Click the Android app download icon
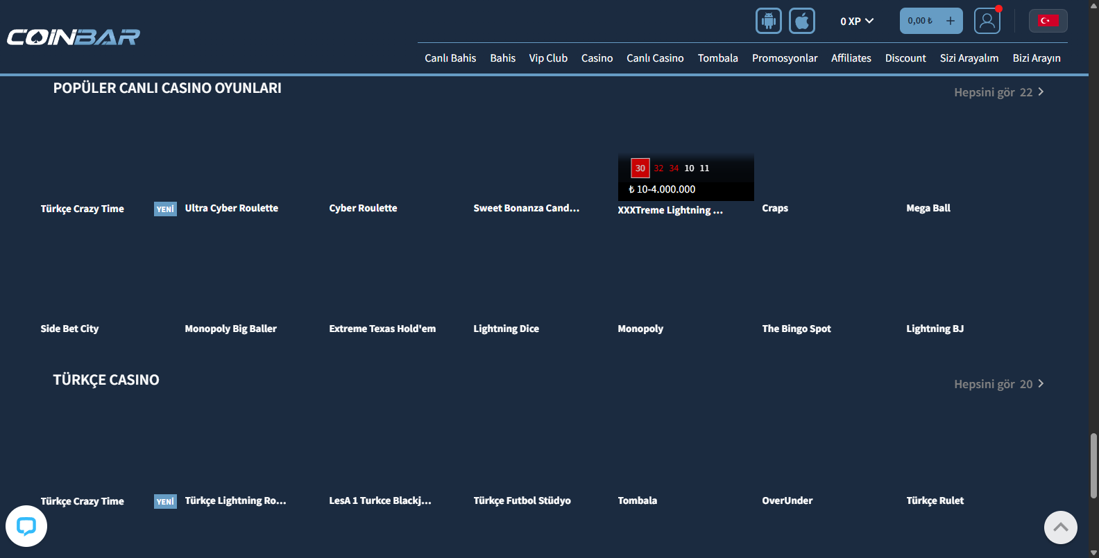This screenshot has height=558, width=1099. point(768,21)
